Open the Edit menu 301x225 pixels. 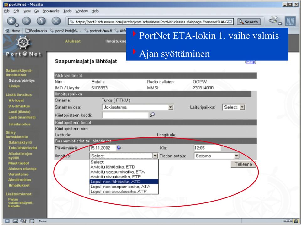click(16, 11)
